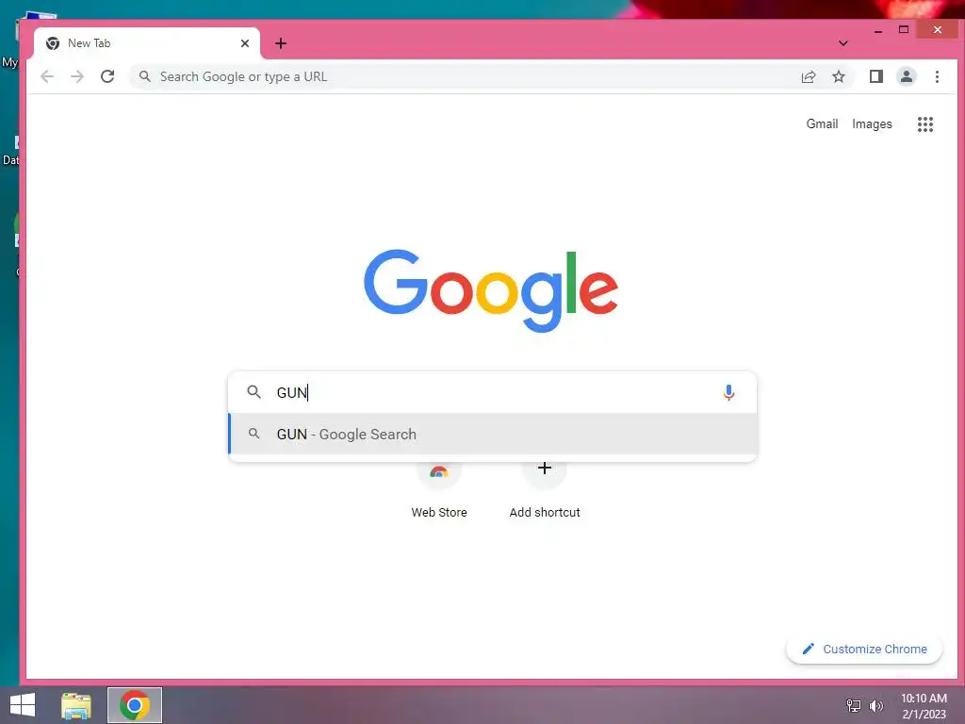
Task: Start voice search with microphone icon
Action: coord(728,392)
